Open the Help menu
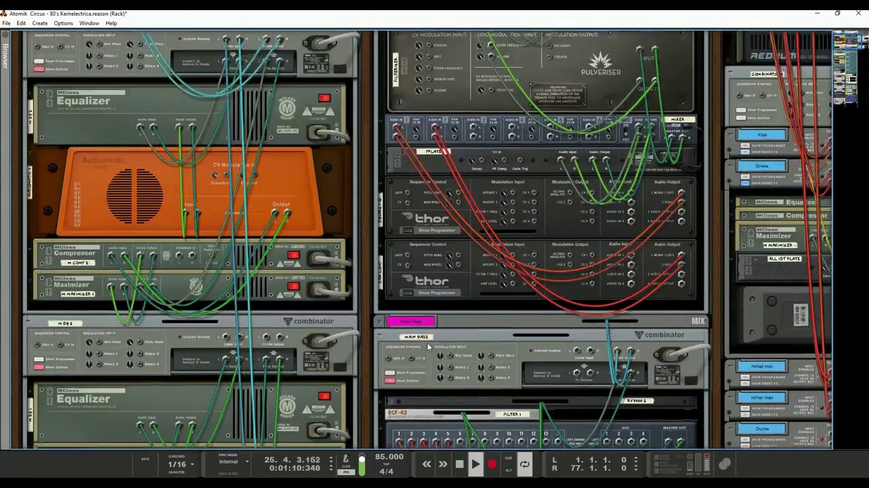Viewport: 869px width, 488px height. click(x=111, y=23)
